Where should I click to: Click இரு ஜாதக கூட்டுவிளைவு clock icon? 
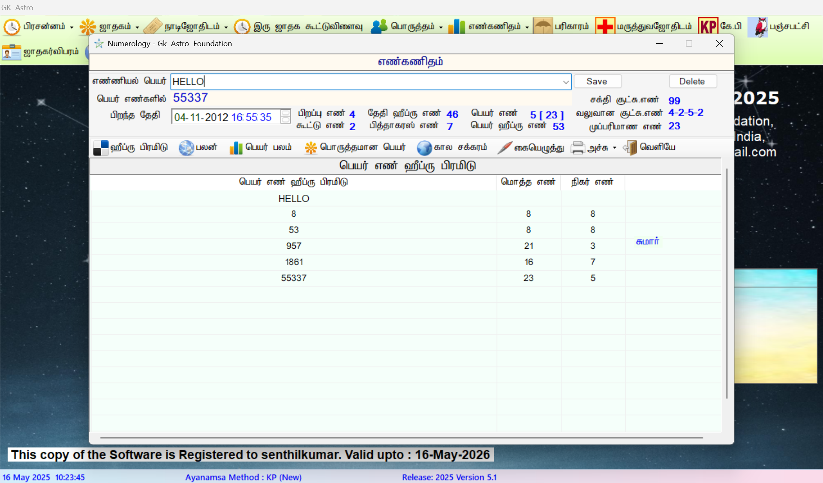(x=242, y=27)
